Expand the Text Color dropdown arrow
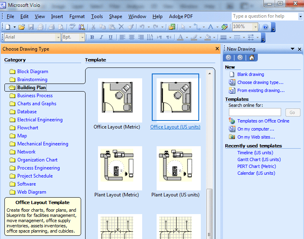Screen dimensions: 304x239 click(x=187, y=37)
